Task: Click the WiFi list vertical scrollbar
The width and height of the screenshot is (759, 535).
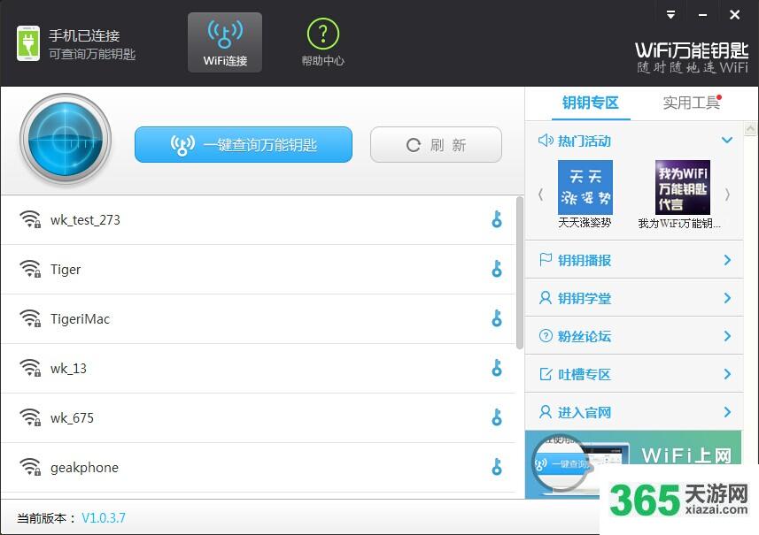Action: [520, 272]
